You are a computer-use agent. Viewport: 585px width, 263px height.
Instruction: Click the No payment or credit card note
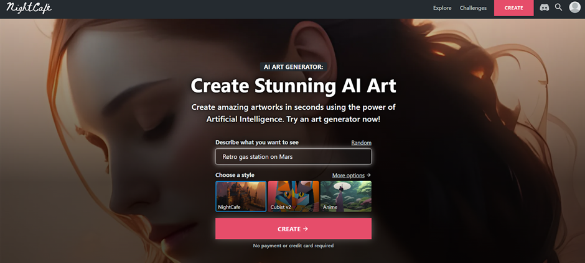tap(293, 246)
